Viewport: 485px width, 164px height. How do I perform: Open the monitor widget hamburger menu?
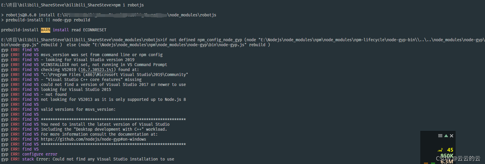pos(440,136)
